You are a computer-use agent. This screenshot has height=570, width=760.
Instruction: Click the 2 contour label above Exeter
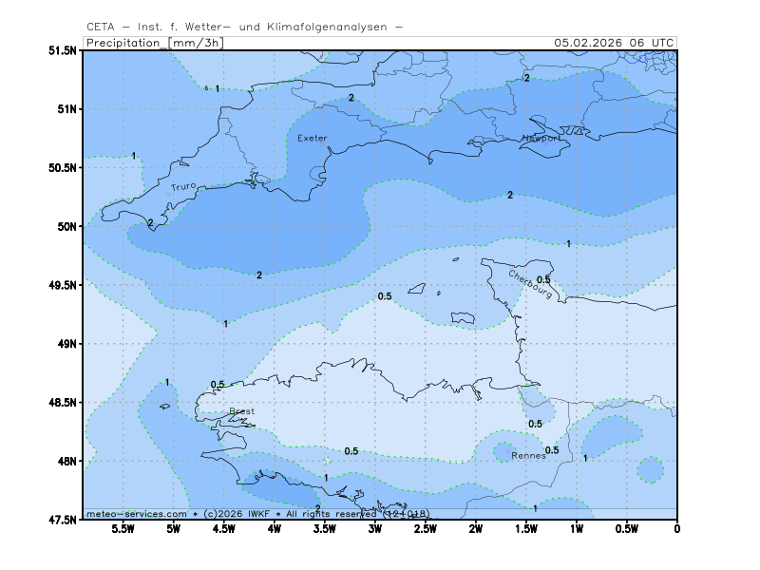[351, 98]
